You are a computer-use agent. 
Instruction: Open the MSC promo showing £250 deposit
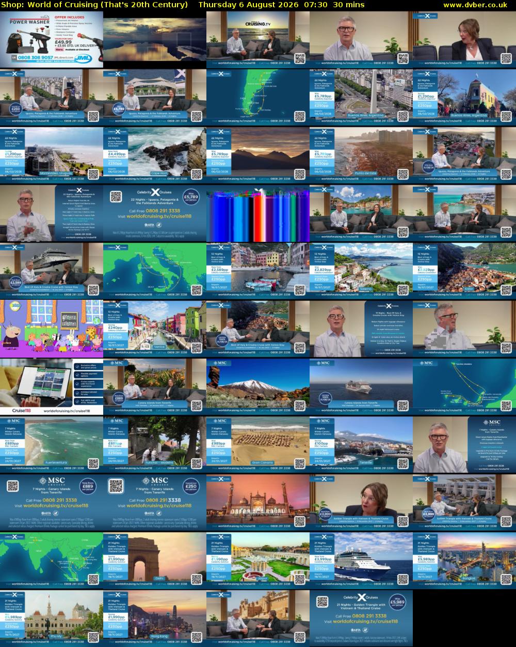coord(155,503)
